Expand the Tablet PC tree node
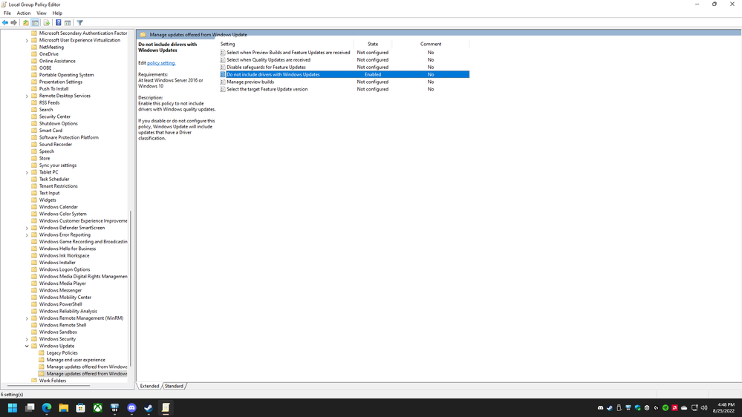The width and height of the screenshot is (742, 417). pos(27,173)
